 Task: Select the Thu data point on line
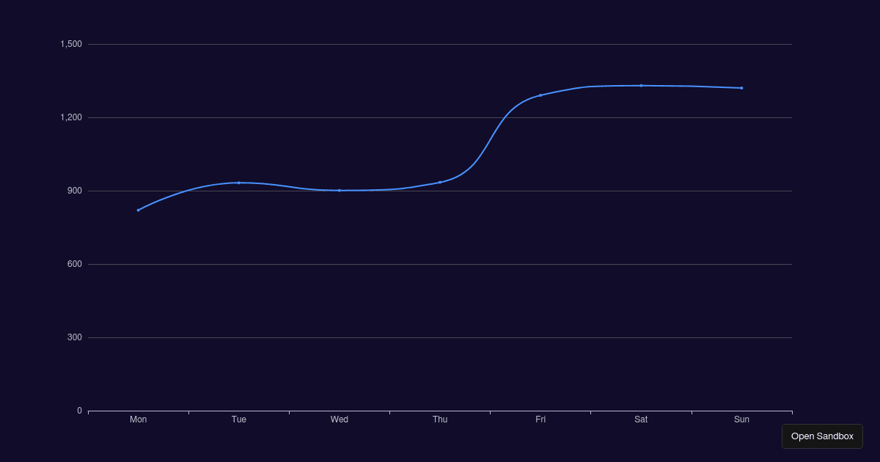[440, 183]
